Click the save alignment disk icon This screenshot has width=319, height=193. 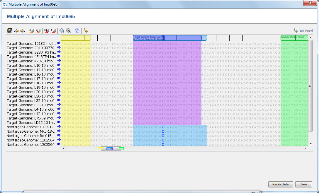10,31
